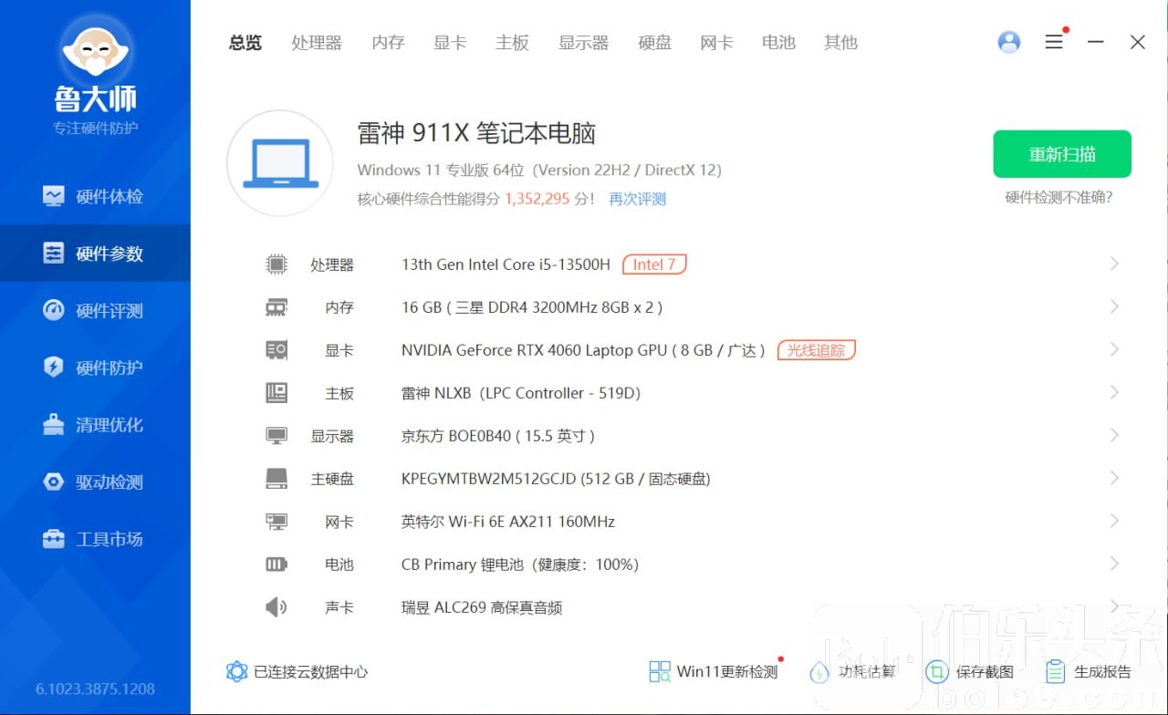Click the laptop thumbnail image
The height and width of the screenshot is (715, 1168).
(x=280, y=163)
